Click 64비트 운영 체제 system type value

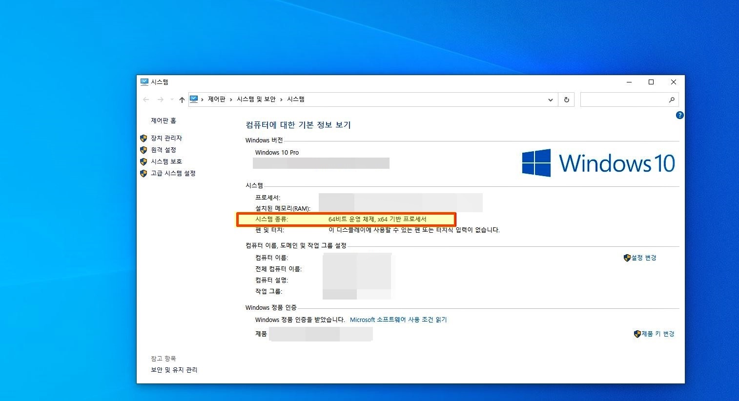coord(377,219)
